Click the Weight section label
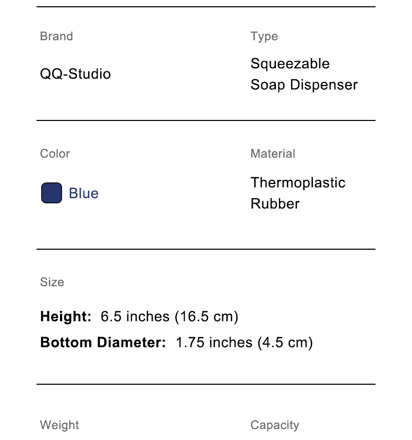The width and height of the screenshot is (412, 440). [x=59, y=425]
